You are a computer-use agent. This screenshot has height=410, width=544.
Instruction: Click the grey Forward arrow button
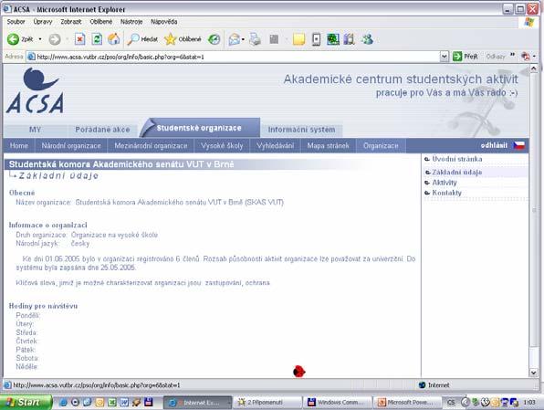click(55, 39)
